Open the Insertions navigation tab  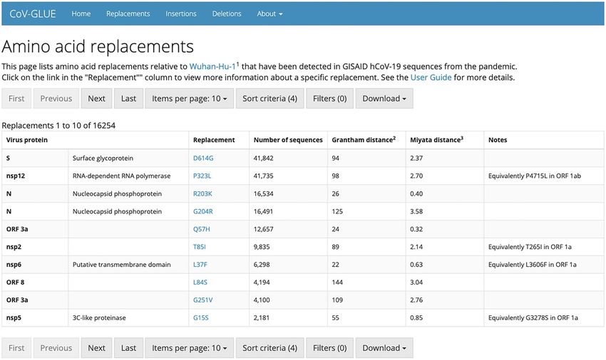tap(181, 14)
